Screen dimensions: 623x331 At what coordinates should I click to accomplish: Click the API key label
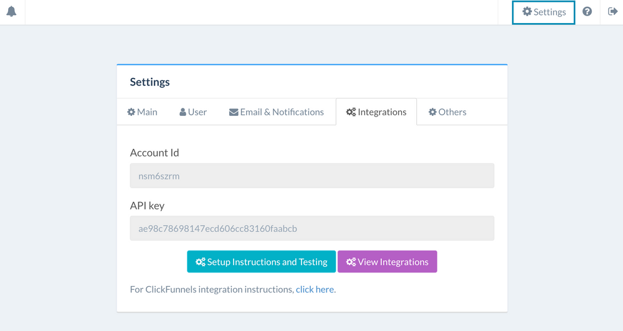tap(147, 206)
